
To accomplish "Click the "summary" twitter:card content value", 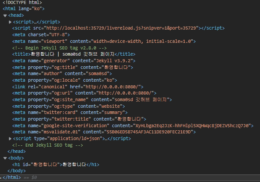I will tap(113, 113).
